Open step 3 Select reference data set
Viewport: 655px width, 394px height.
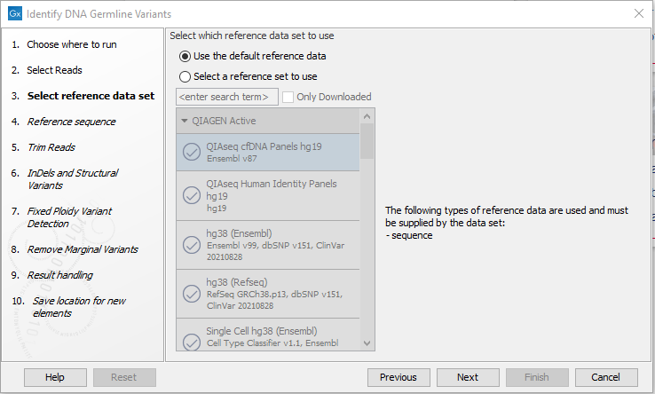point(91,96)
